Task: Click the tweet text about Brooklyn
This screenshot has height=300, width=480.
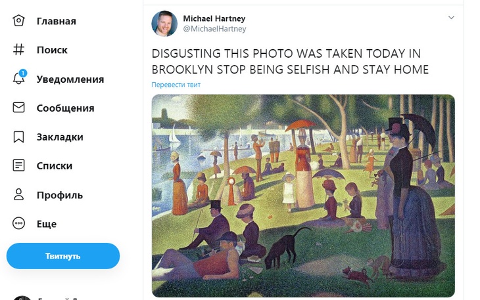Action: pos(290,62)
